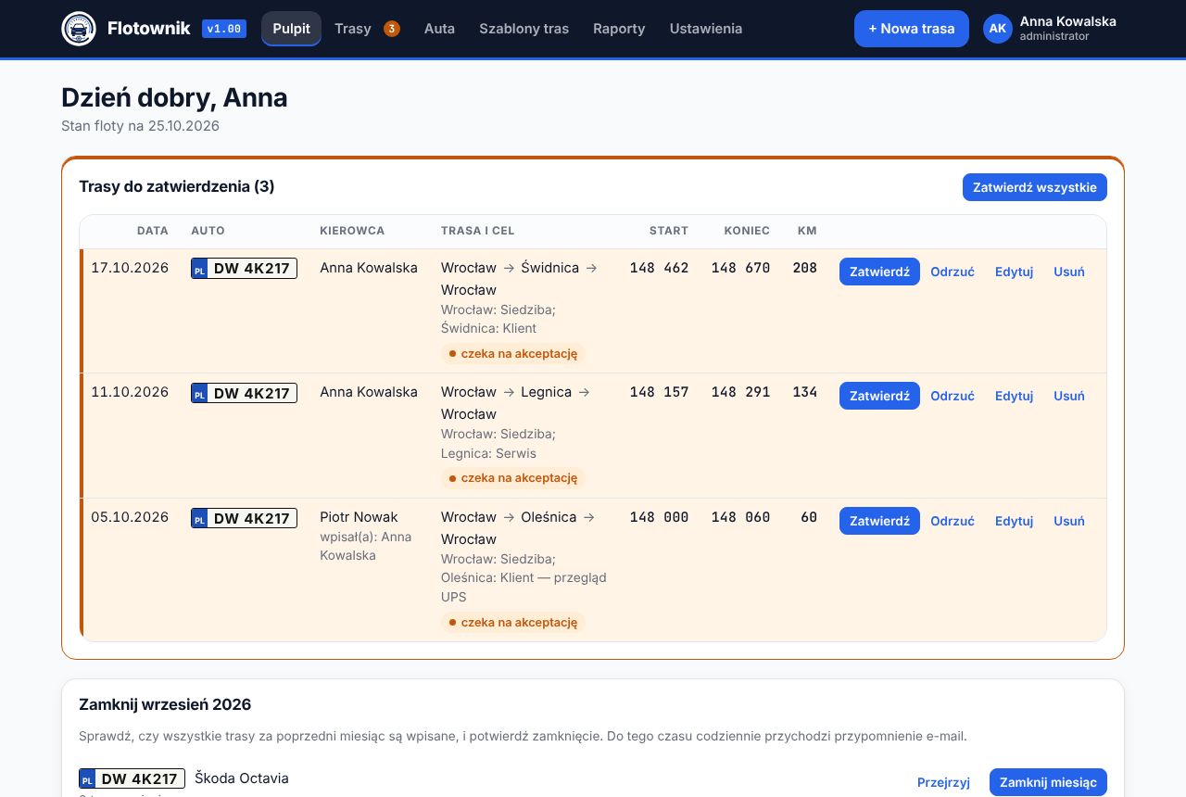
Task: Approve the Oleśnica route with Zatwierdź
Action: click(x=879, y=521)
